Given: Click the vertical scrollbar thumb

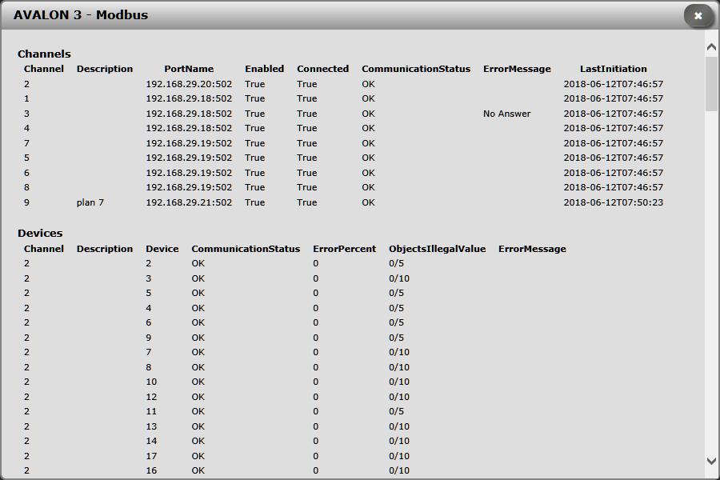Looking at the screenshot, I should (711, 83).
